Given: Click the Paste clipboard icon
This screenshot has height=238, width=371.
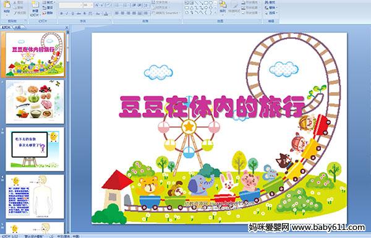Looking at the screenshot, I should pyautogui.click(x=7, y=5).
